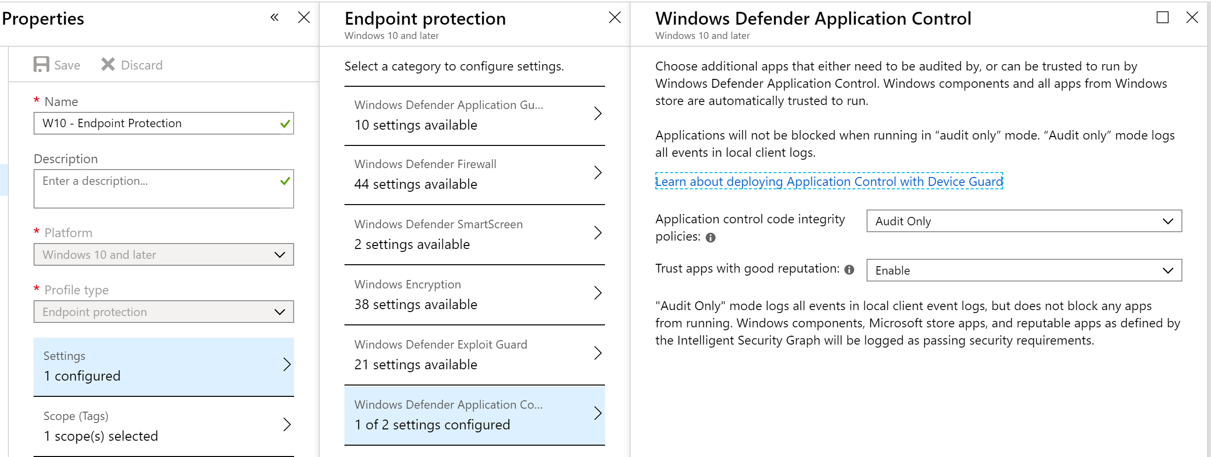Screen dimensions: 1211x457
Task: Open Learn about deploying Application Control link
Action: pyautogui.click(x=829, y=181)
